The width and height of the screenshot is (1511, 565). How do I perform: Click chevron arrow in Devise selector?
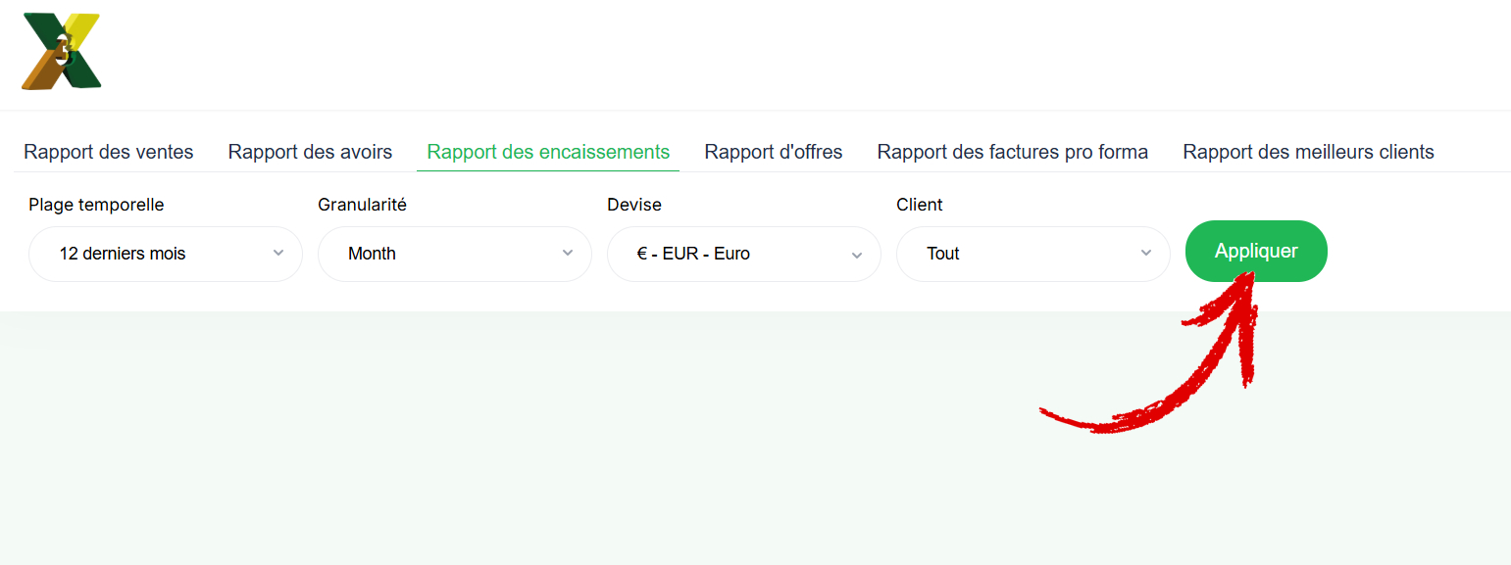tap(857, 255)
